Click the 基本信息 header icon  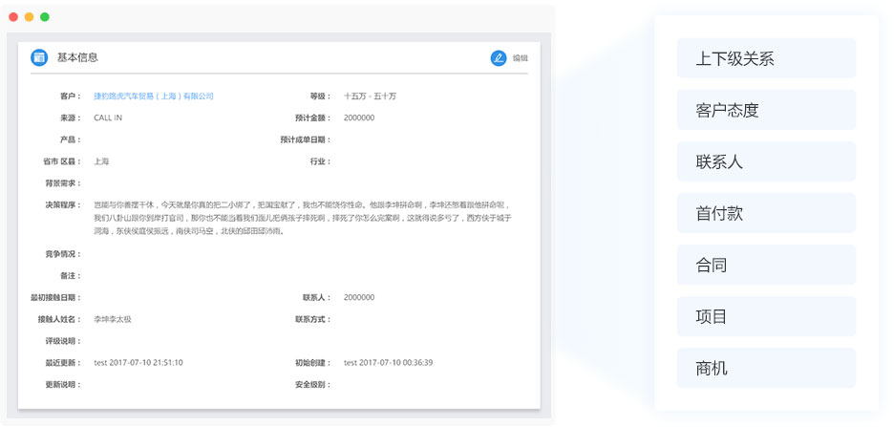coord(39,57)
